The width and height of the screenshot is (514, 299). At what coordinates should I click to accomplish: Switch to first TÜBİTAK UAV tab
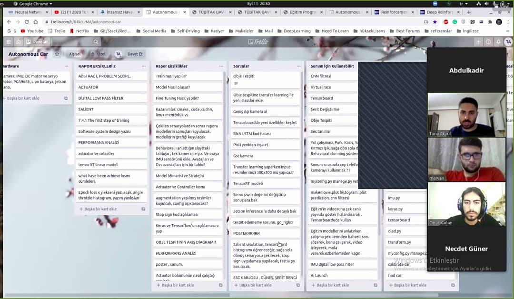click(x=211, y=12)
